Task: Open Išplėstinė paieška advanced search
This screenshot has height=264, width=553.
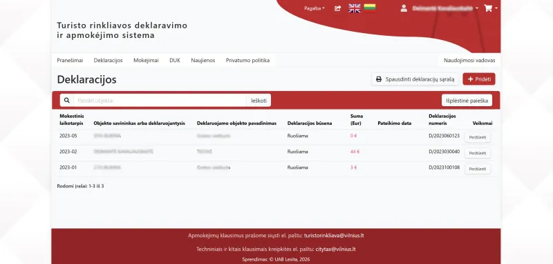Action: 467,101
